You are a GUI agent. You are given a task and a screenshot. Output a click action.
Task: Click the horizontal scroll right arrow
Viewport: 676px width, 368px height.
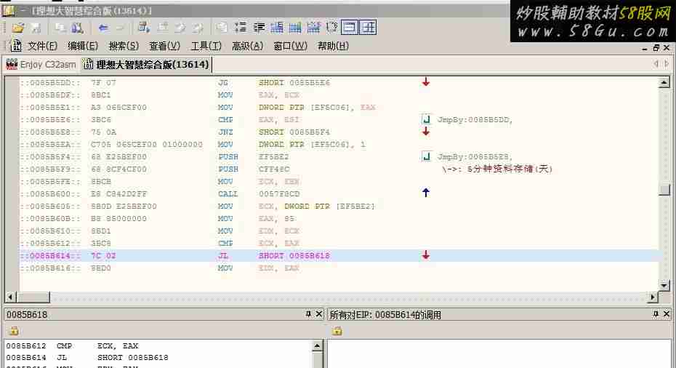point(653,297)
